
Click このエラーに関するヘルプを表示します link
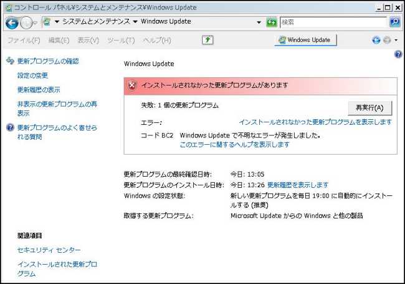click(234, 145)
